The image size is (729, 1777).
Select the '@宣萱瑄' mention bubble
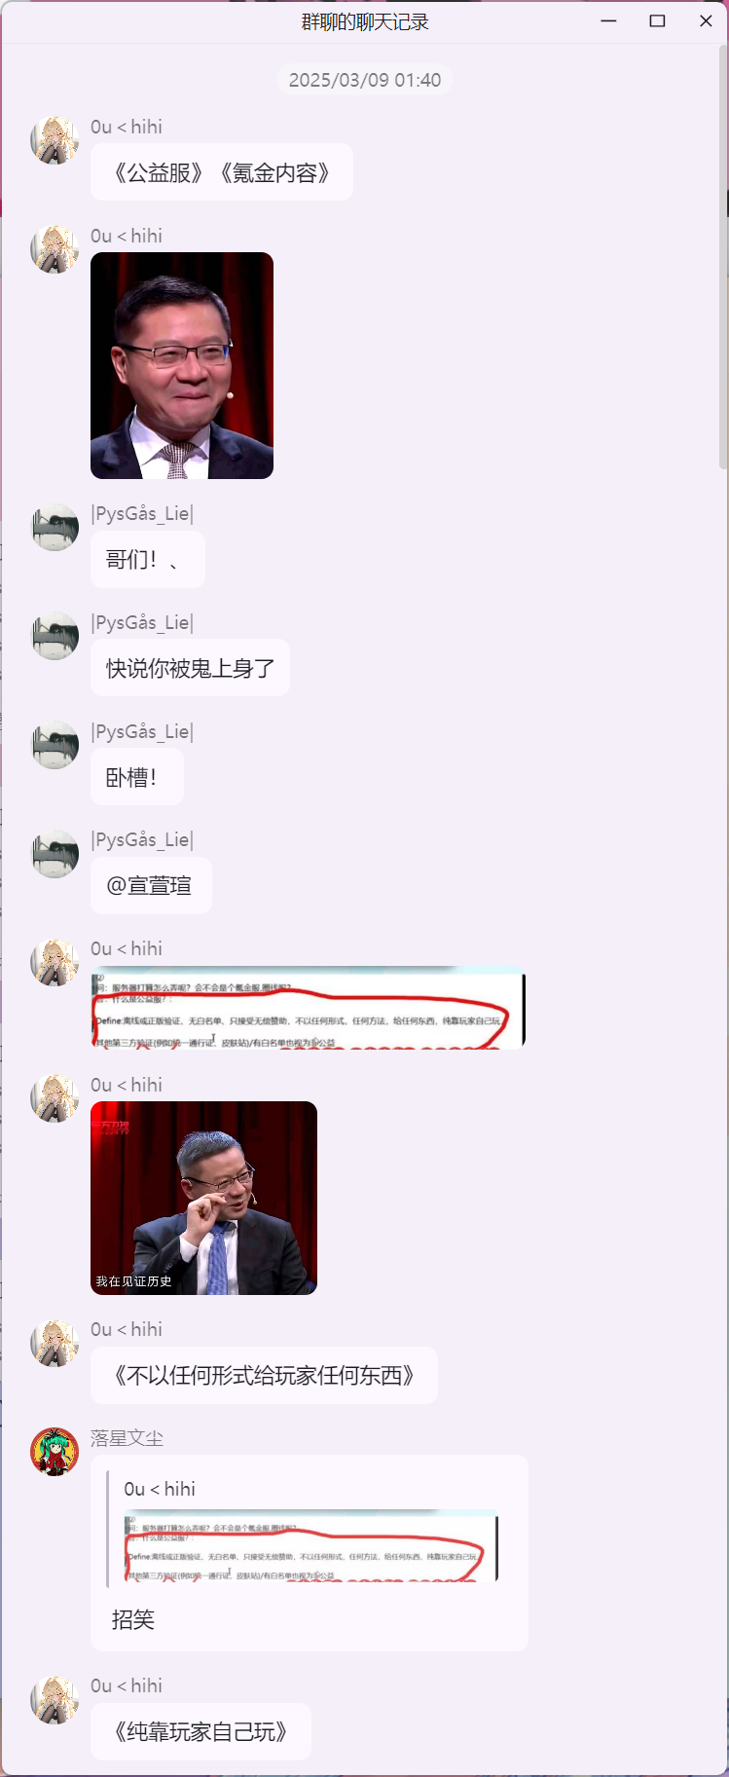[151, 885]
